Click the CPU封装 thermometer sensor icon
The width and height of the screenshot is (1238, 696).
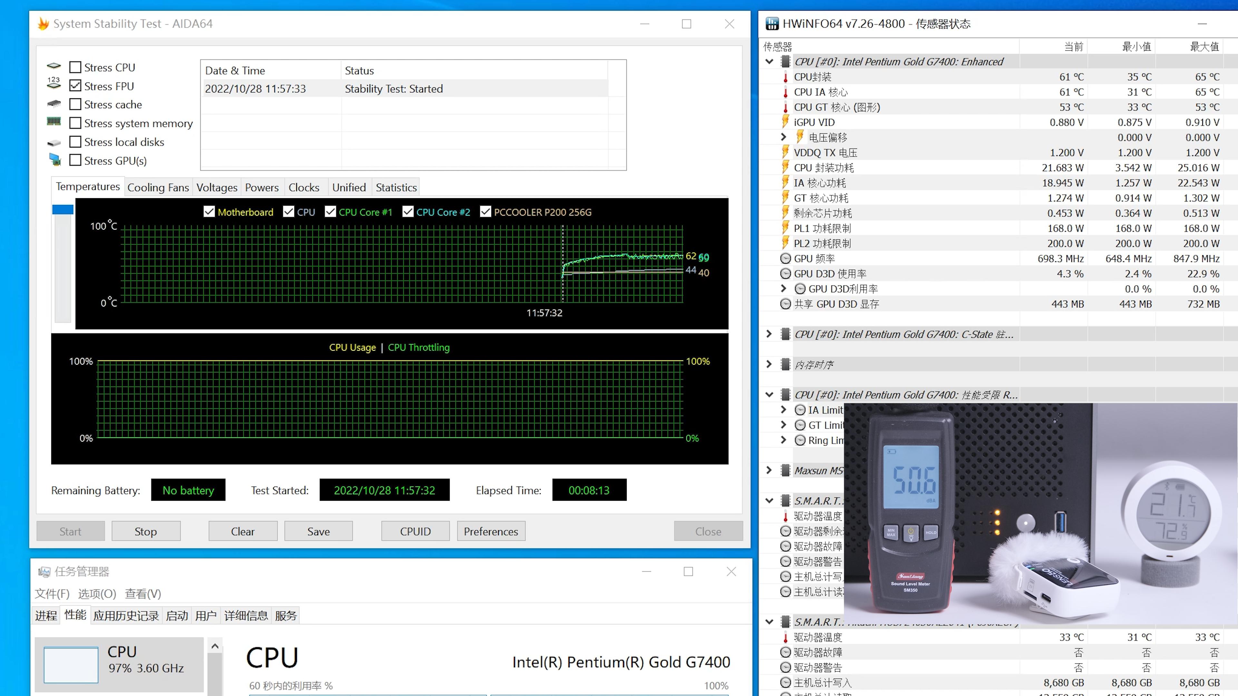pyautogui.click(x=786, y=77)
